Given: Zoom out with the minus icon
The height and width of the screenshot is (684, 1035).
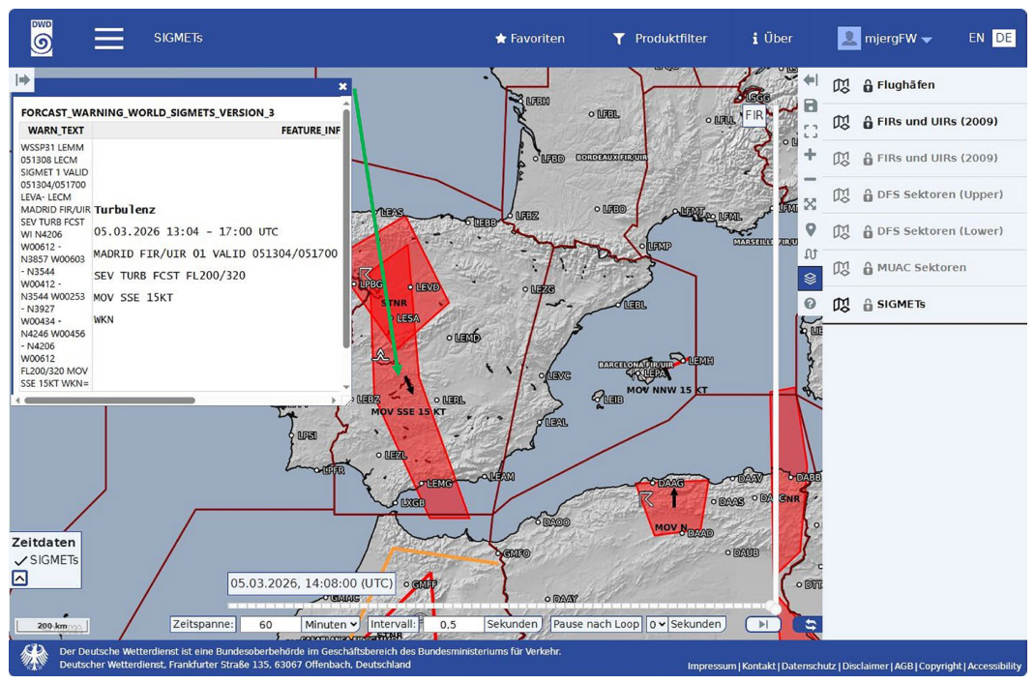Looking at the screenshot, I should point(811,179).
